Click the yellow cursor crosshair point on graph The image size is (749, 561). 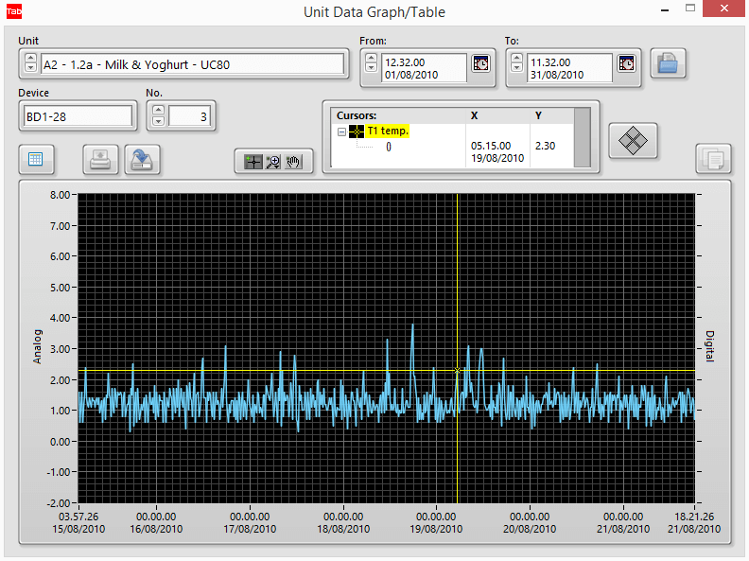point(457,370)
